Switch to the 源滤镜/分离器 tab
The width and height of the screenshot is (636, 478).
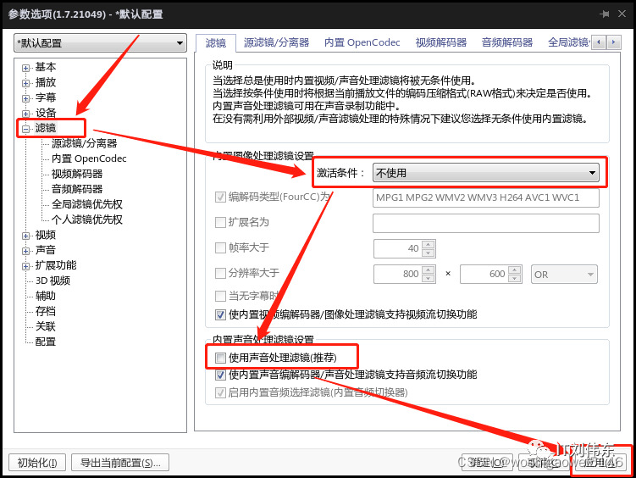pos(276,42)
